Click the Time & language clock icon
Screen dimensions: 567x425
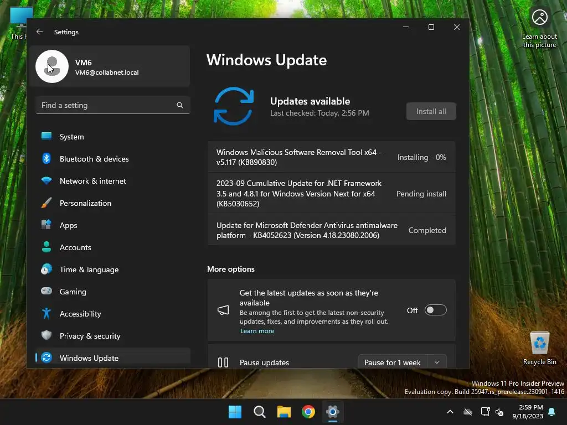coord(47,269)
